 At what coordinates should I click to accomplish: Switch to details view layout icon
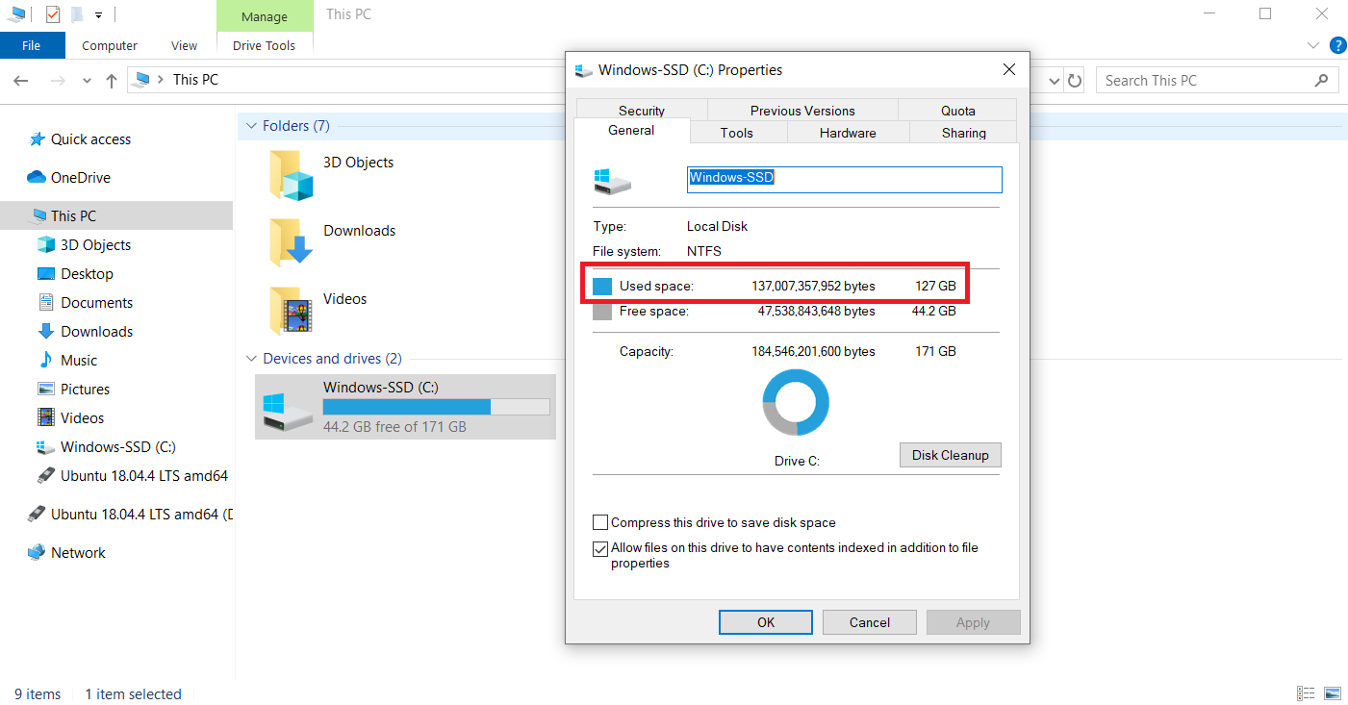pos(1306,693)
